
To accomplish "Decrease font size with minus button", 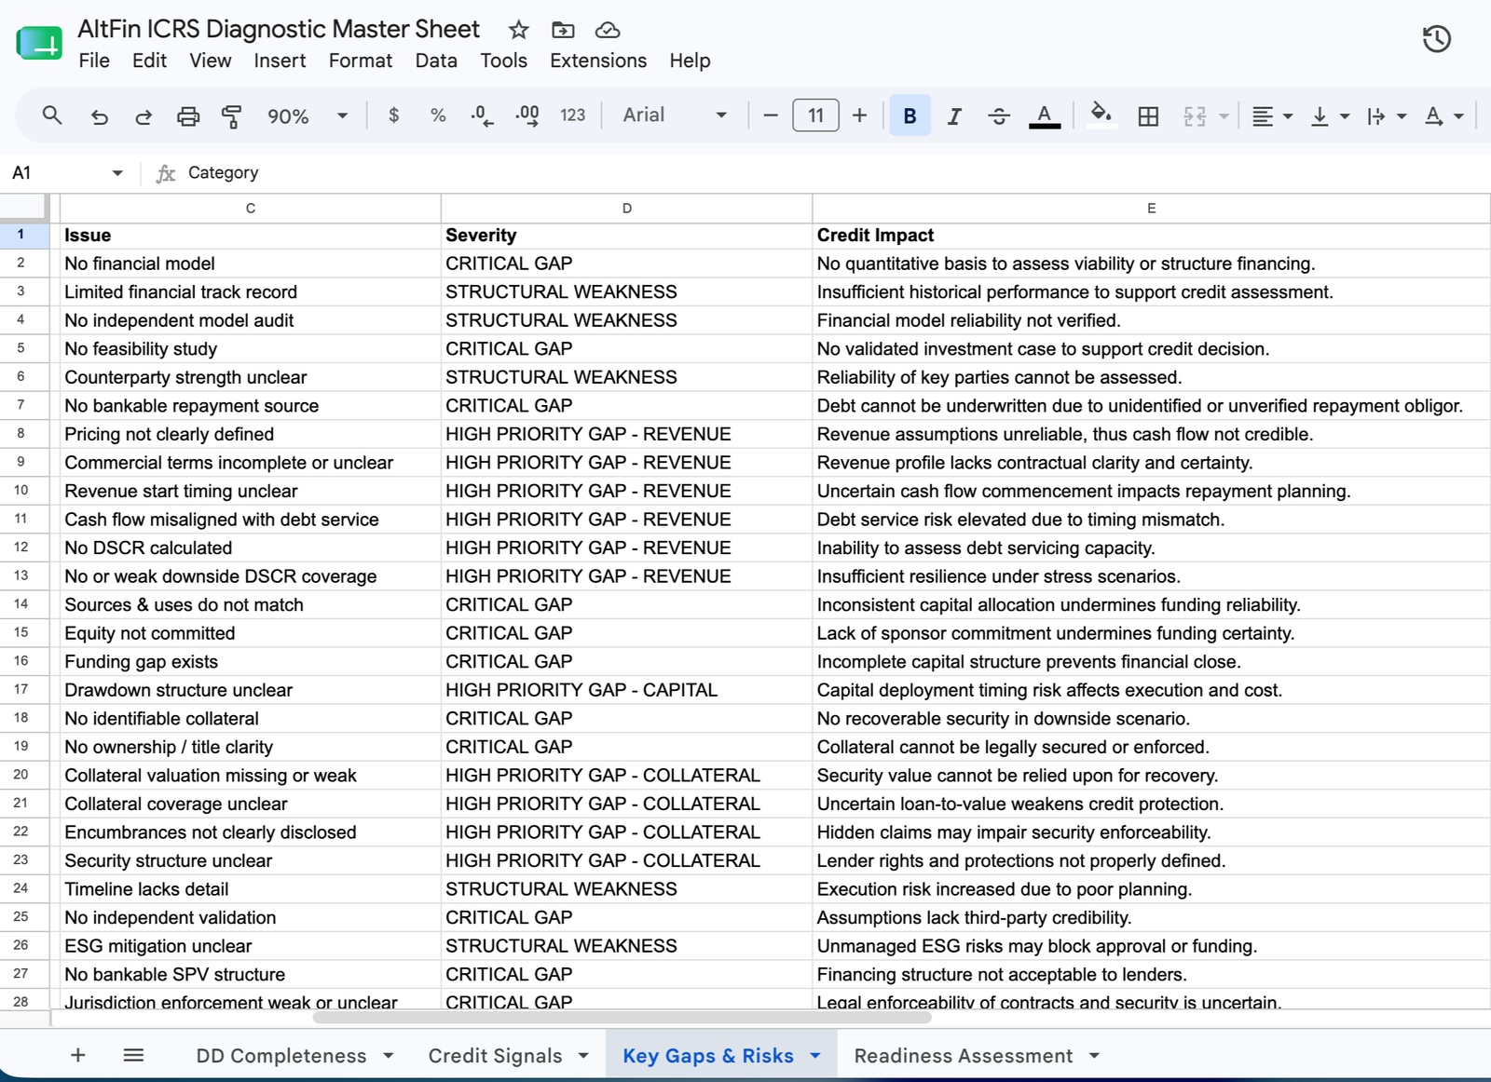I will click(x=771, y=115).
